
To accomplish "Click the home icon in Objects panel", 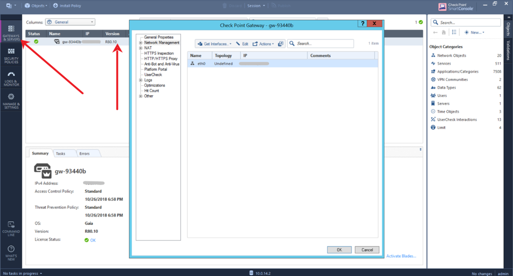I will click(x=444, y=33).
